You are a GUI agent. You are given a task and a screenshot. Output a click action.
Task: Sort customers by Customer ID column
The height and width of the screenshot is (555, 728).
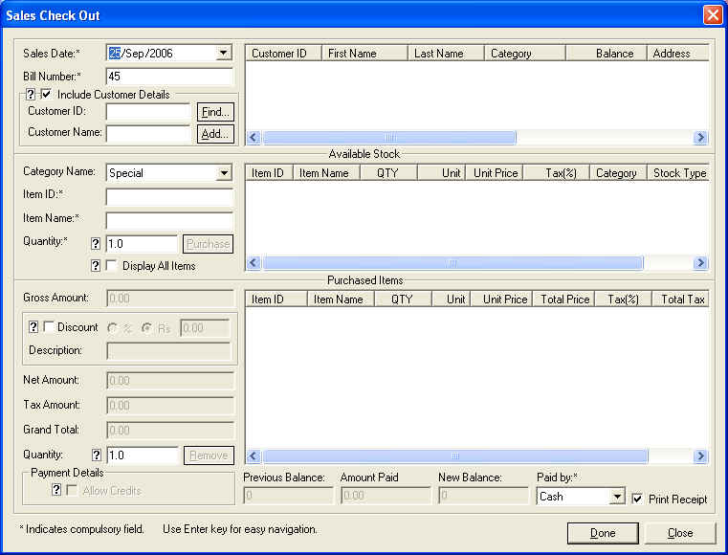pyautogui.click(x=283, y=54)
